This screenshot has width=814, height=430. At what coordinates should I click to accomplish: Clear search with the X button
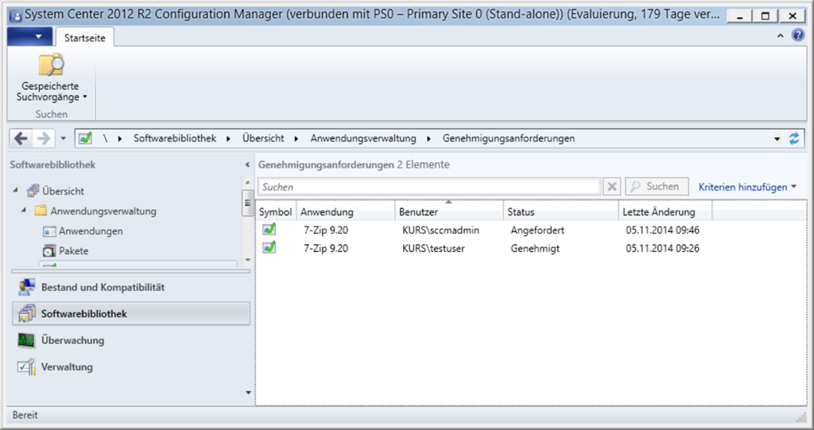[x=611, y=187]
